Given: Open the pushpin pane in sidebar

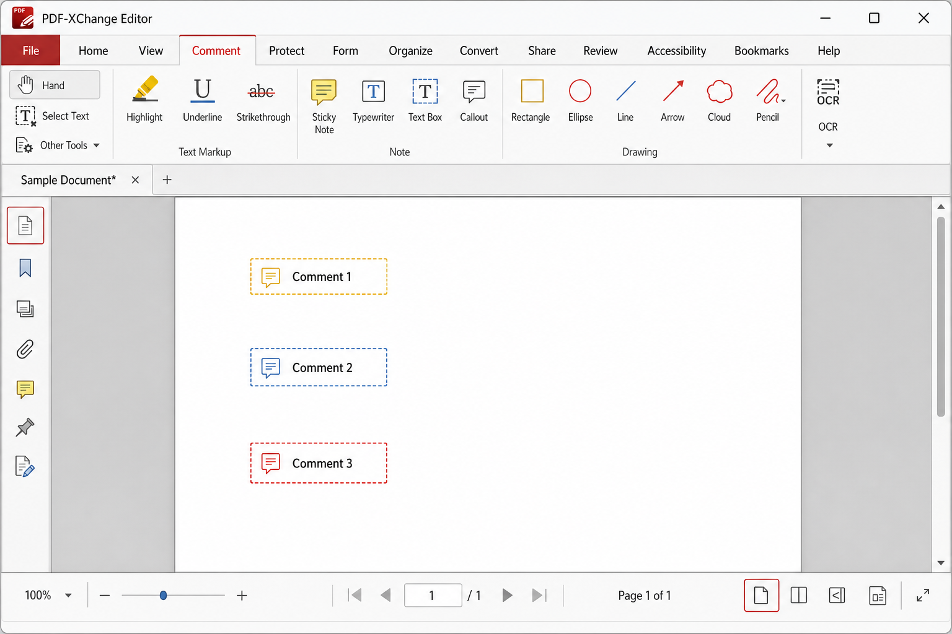Looking at the screenshot, I should pos(25,427).
